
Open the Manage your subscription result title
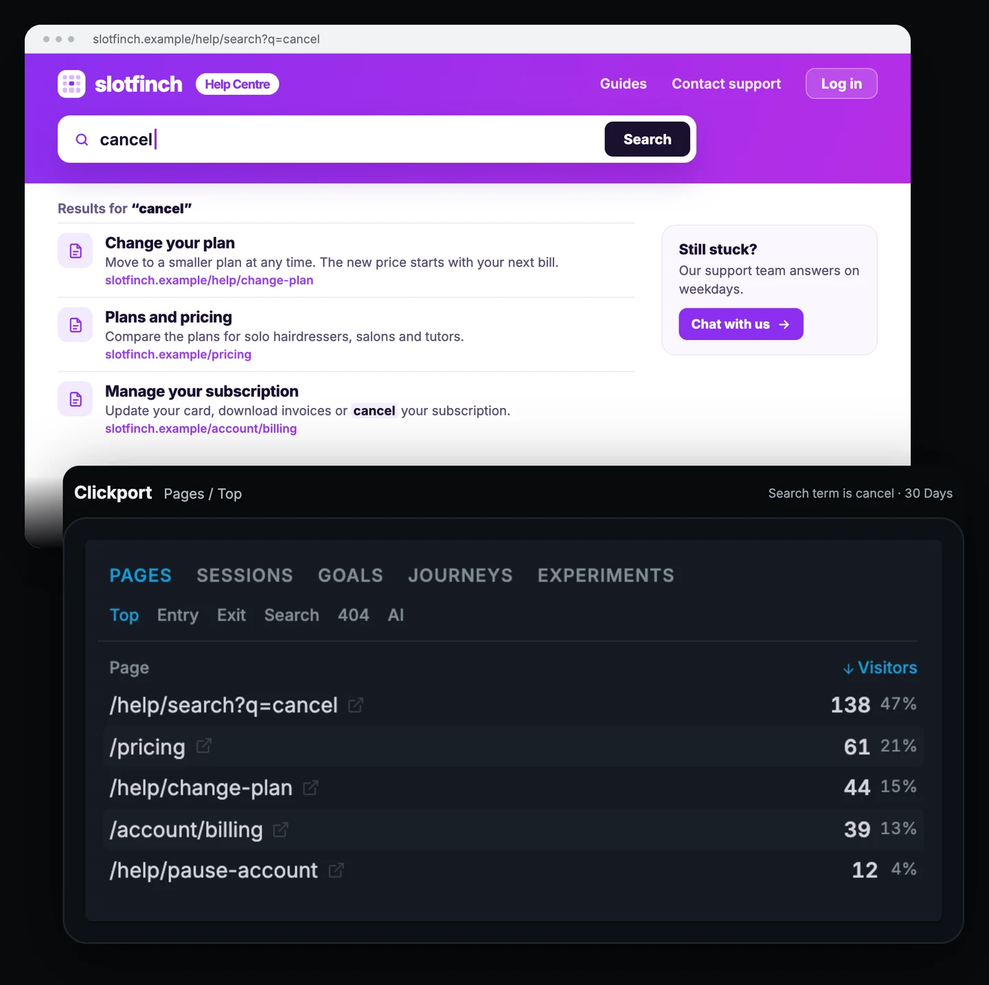[x=202, y=392]
